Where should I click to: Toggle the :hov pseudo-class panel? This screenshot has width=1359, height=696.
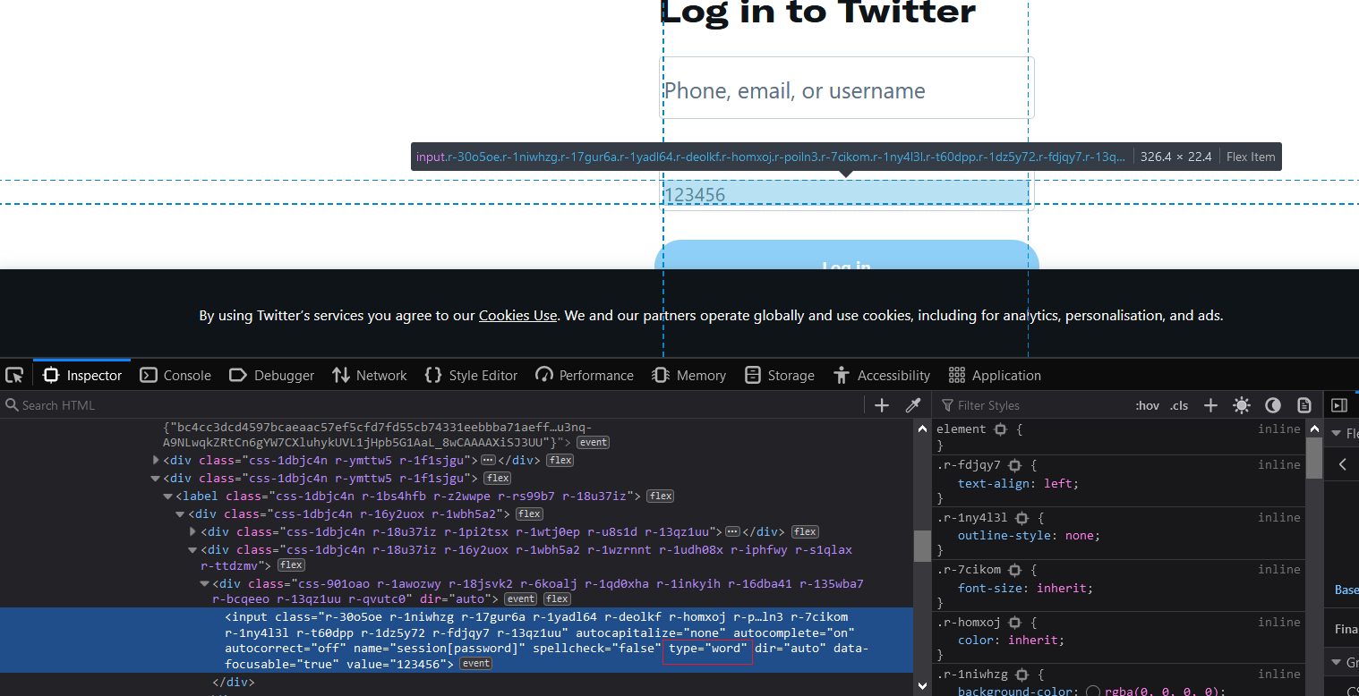click(1147, 405)
